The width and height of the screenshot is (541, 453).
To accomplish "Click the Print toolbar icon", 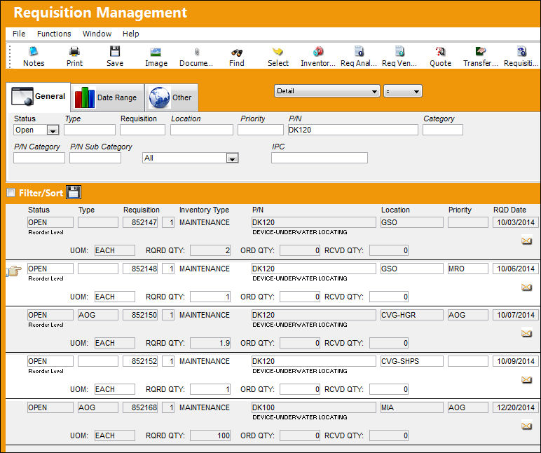I will click(x=74, y=52).
